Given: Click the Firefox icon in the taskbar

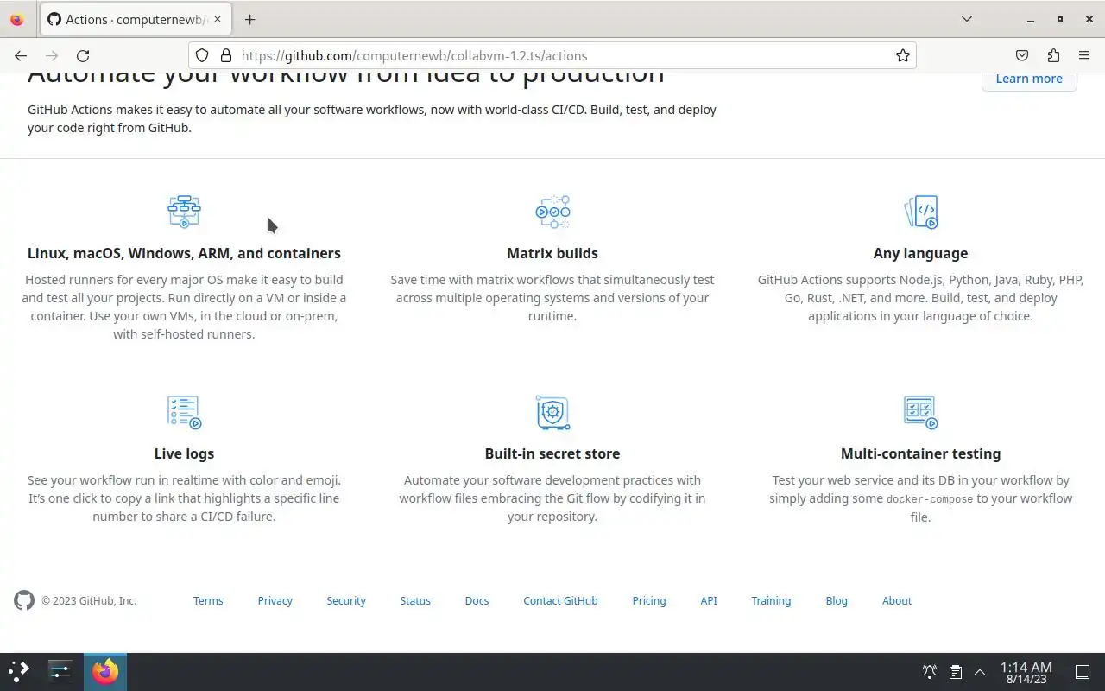Looking at the screenshot, I should point(105,671).
